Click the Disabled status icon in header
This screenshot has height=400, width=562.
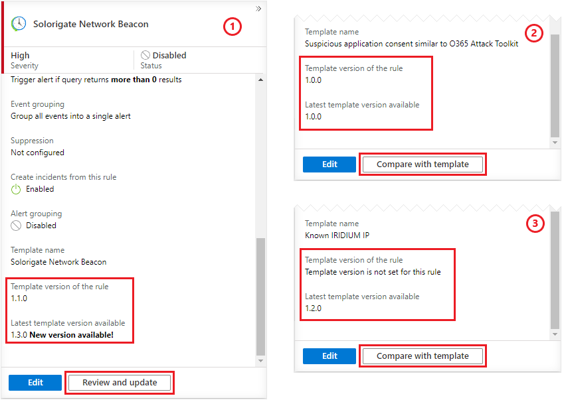145,55
